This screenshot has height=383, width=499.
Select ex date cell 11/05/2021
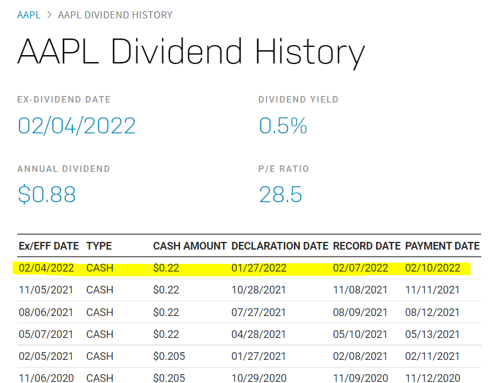click(46, 290)
